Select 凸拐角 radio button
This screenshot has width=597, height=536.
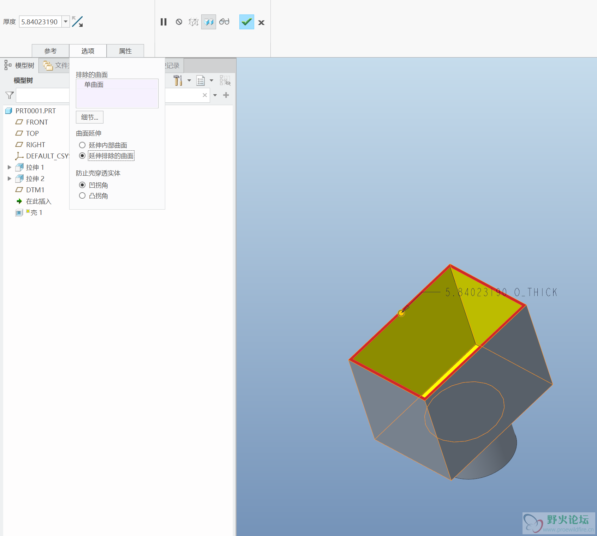coord(82,195)
